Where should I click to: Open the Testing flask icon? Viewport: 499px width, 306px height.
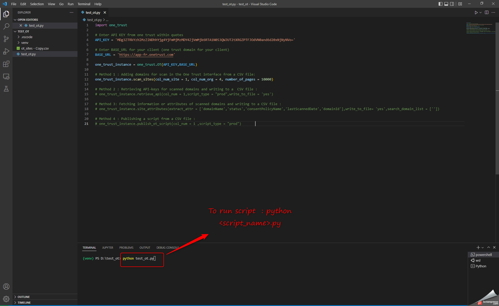tap(6, 89)
